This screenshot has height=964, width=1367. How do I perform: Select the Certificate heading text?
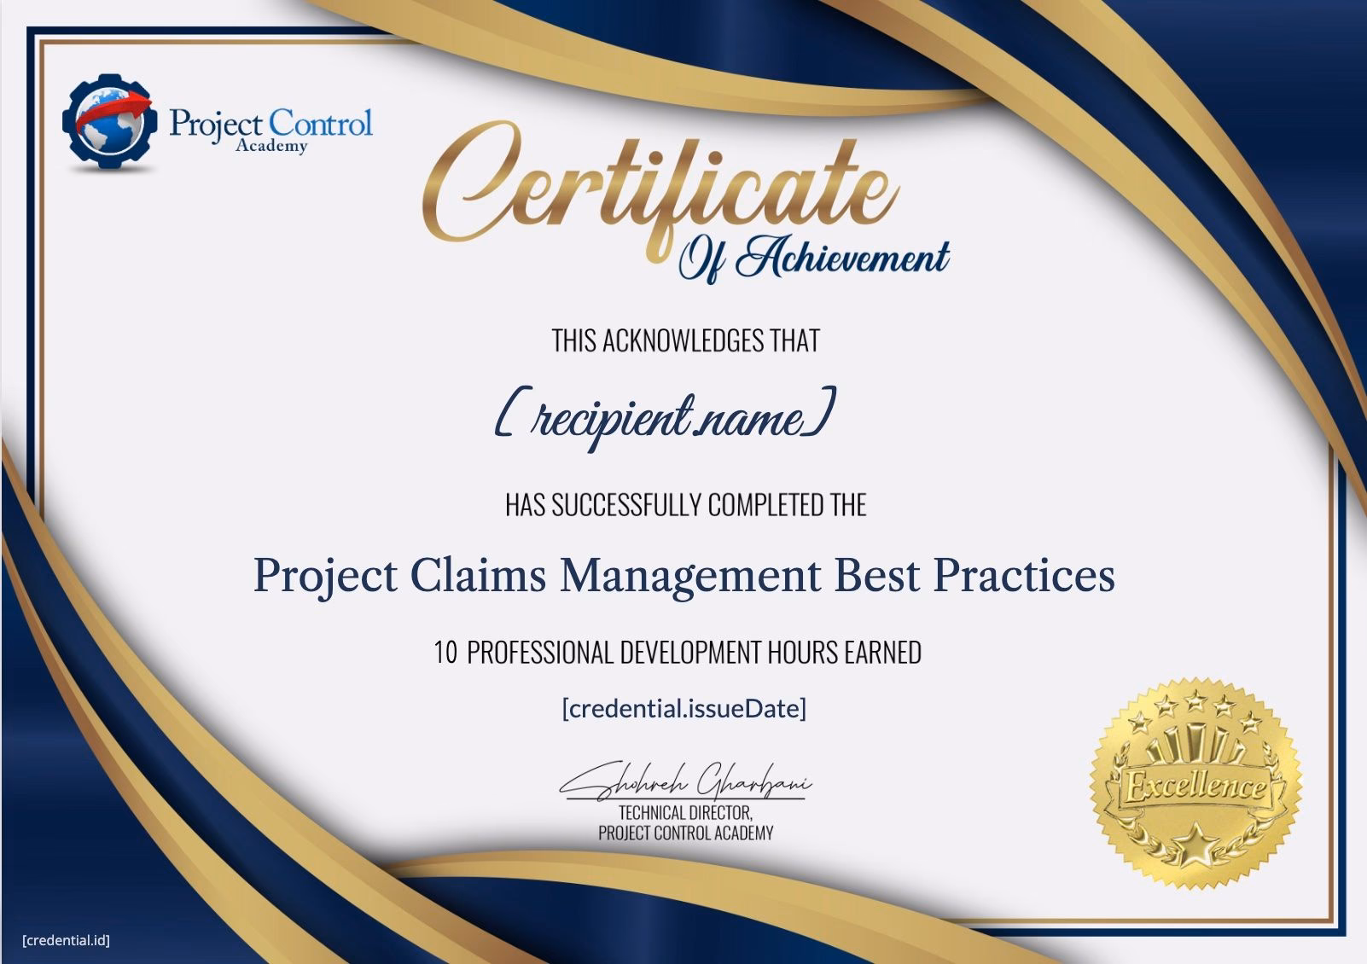pyautogui.click(x=661, y=192)
